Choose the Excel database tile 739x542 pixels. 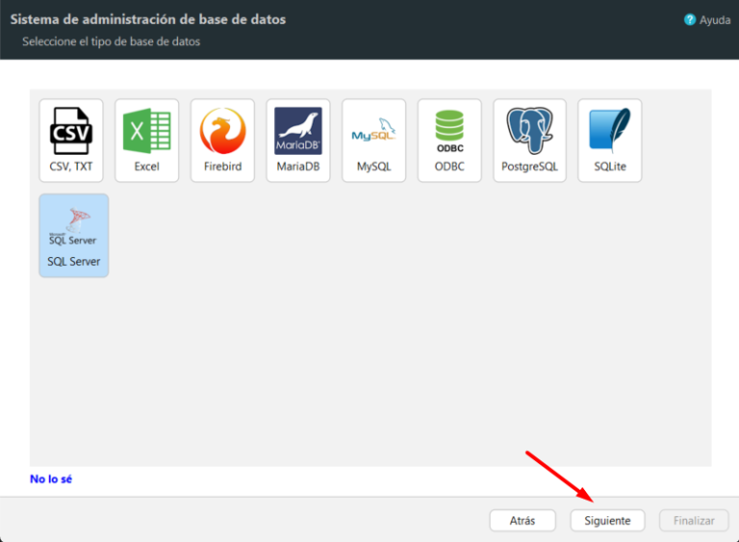tap(146, 141)
